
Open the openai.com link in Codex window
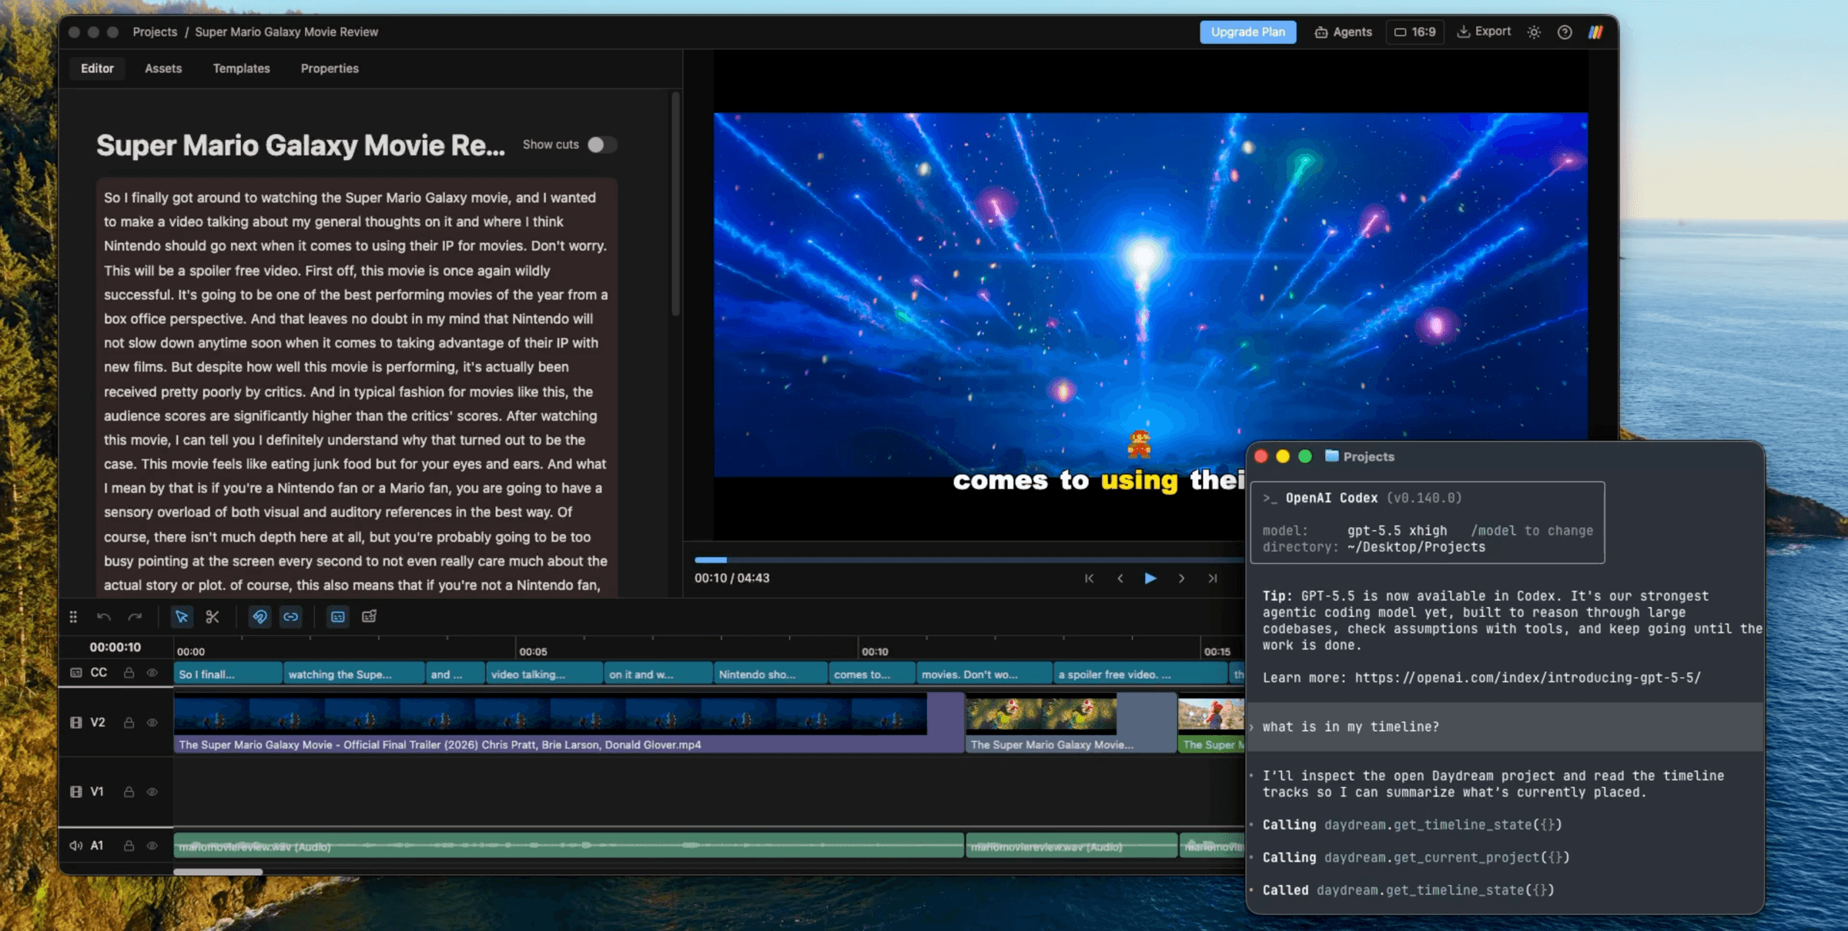(1528, 678)
